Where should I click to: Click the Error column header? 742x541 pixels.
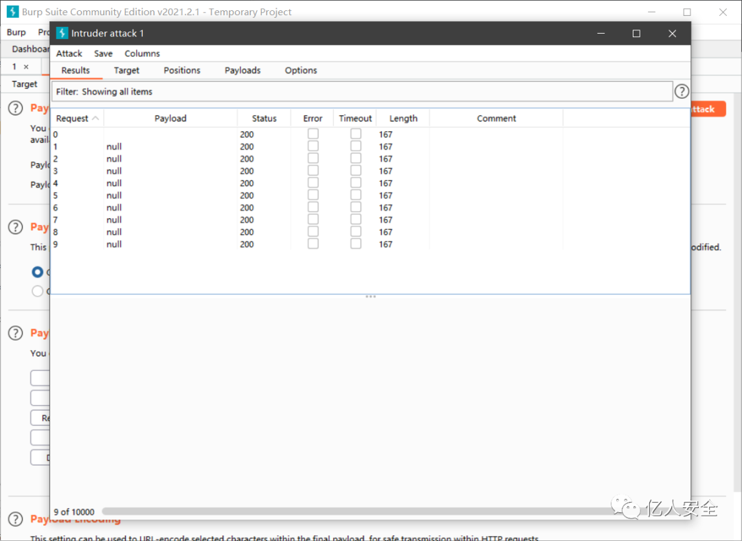pos(313,118)
